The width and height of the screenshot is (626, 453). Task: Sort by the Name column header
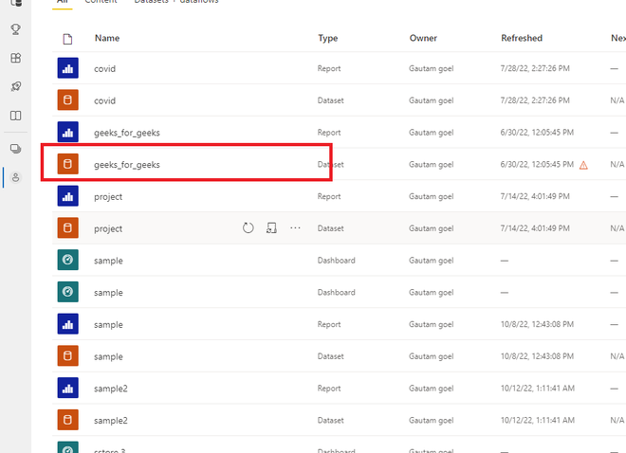(107, 38)
